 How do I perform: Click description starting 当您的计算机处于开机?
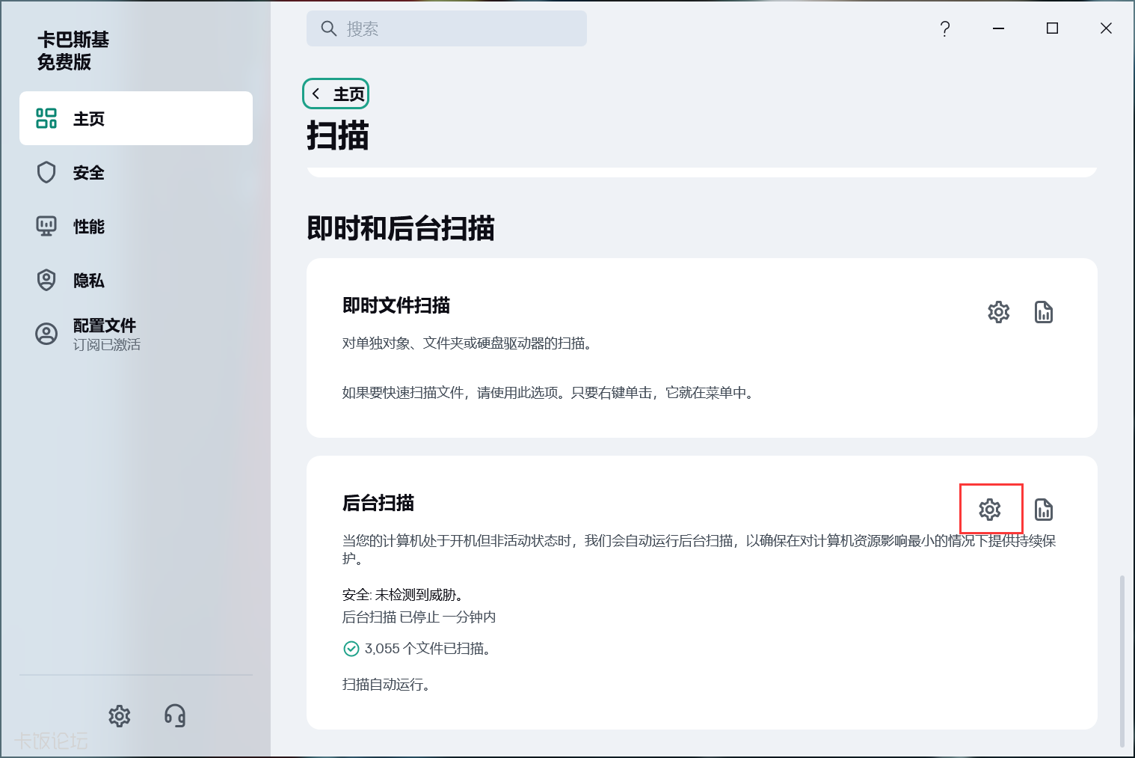click(699, 550)
